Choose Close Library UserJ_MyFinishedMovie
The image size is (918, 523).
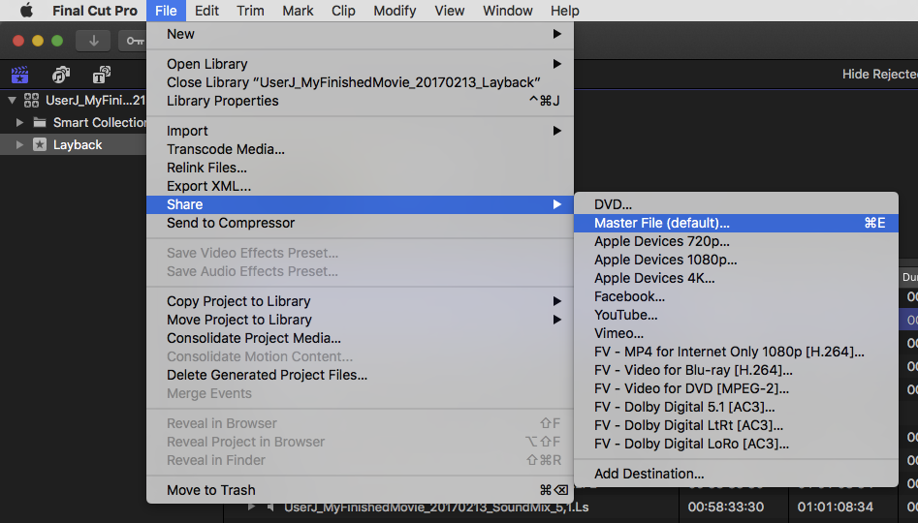pyautogui.click(x=360, y=82)
